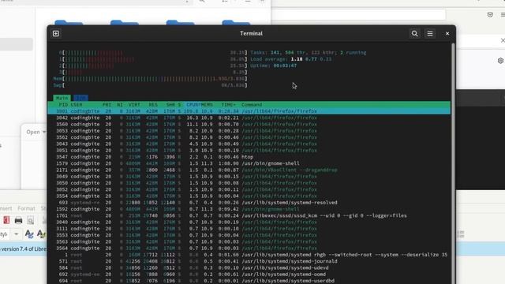
Task: Open Firefox application hamburger menu
Action: (x=503, y=15)
